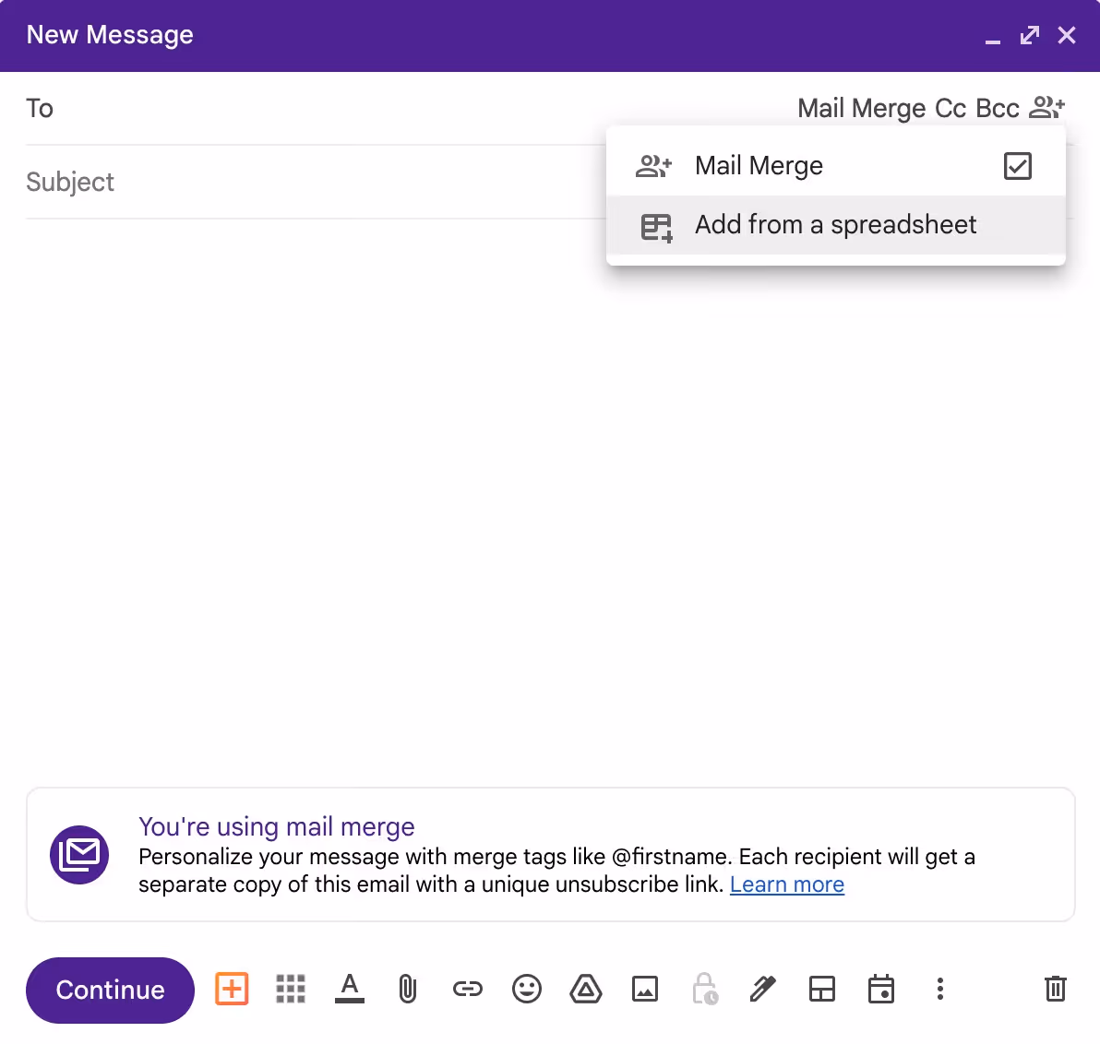
Task: Insert a link using the chain icon
Action: point(467,990)
